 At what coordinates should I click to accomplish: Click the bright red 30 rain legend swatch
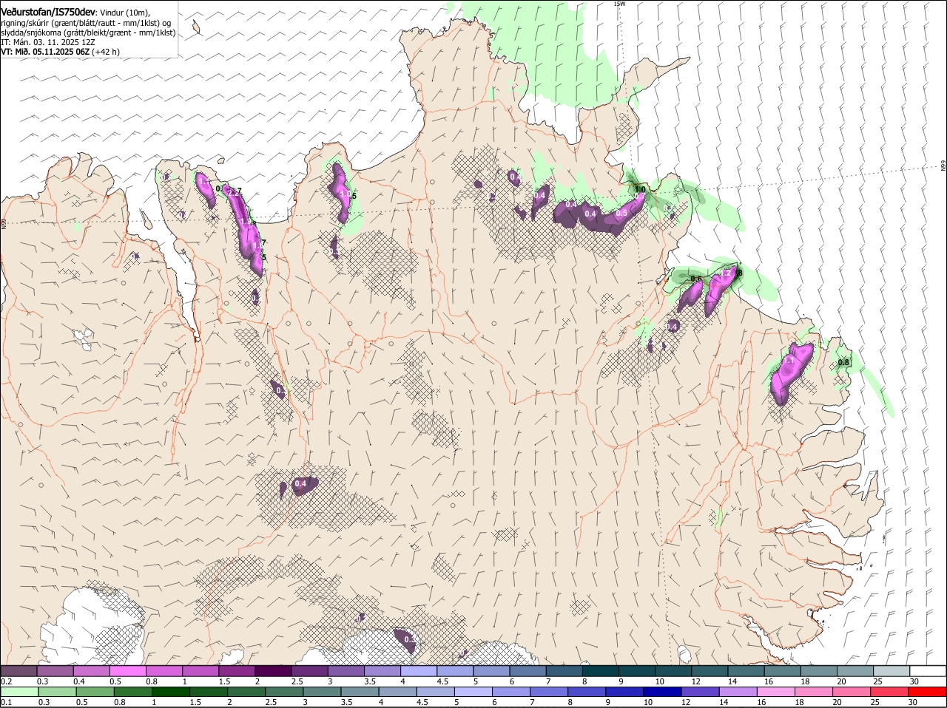(x=928, y=692)
